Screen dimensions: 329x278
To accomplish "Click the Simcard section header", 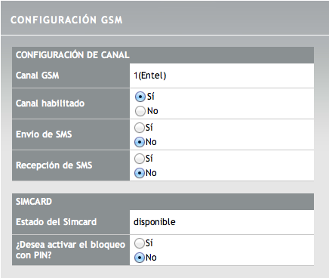I will coord(34,202).
